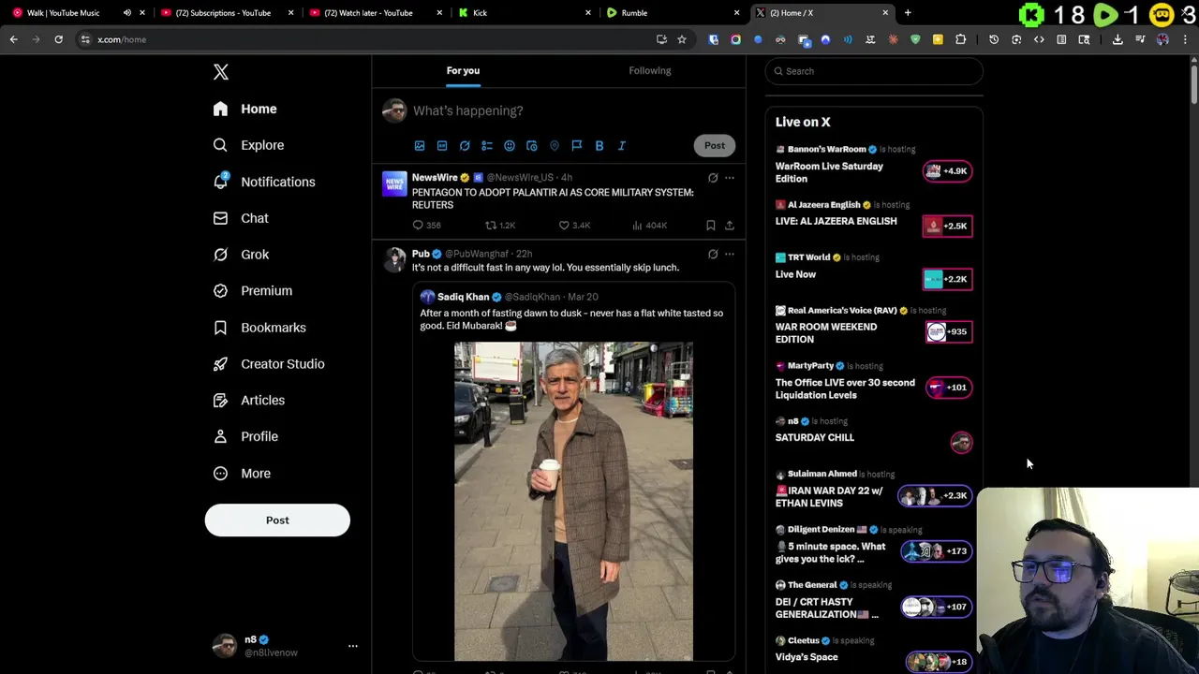Reply to the NewsWire post
1199x674 pixels.
pyautogui.click(x=427, y=226)
